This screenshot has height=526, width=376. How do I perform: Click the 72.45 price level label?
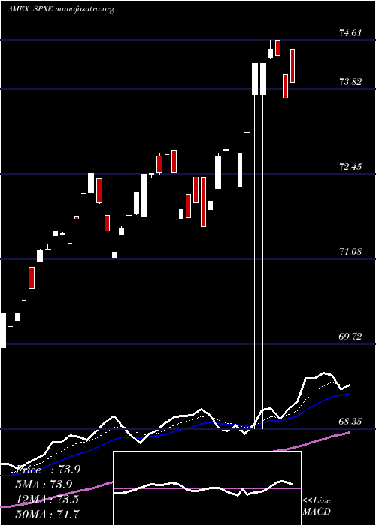tap(350, 166)
